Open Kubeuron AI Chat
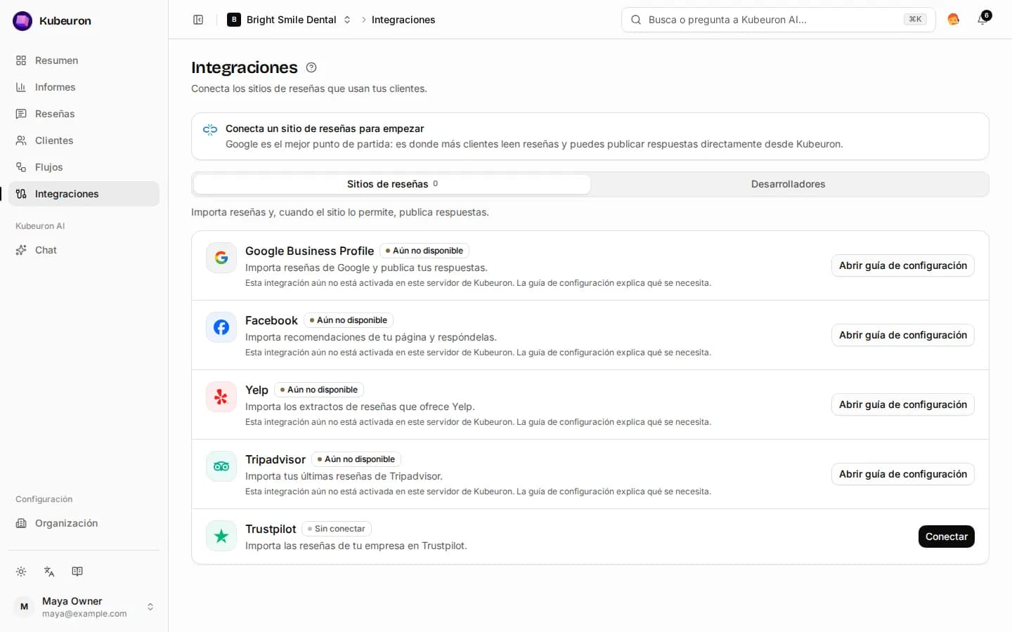Screen dimensions: 1012x632 click(x=84, y=250)
